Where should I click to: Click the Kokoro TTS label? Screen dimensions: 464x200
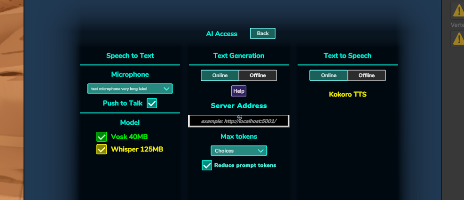pyautogui.click(x=348, y=94)
